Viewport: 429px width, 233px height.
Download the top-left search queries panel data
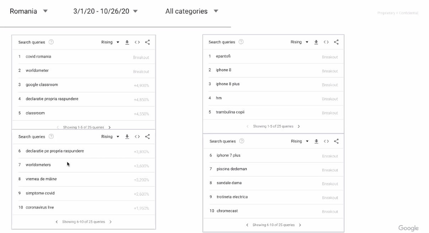point(127,42)
